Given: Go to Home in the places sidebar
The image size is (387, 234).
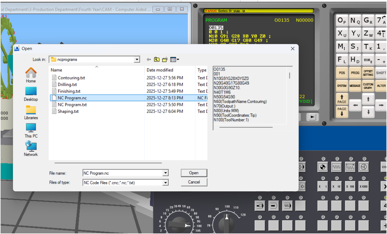Looking at the screenshot, I should [31, 75].
